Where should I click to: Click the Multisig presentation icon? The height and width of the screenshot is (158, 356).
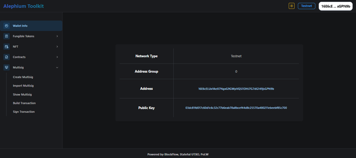pyautogui.click(x=7, y=67)
